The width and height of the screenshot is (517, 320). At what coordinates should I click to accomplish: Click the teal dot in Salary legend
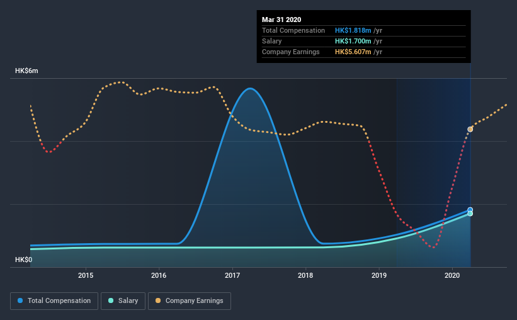click(x=111, y=300)
